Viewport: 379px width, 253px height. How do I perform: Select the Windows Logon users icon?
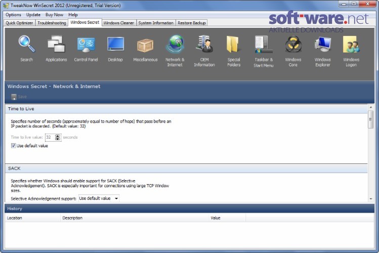click(x=351, y=45)
